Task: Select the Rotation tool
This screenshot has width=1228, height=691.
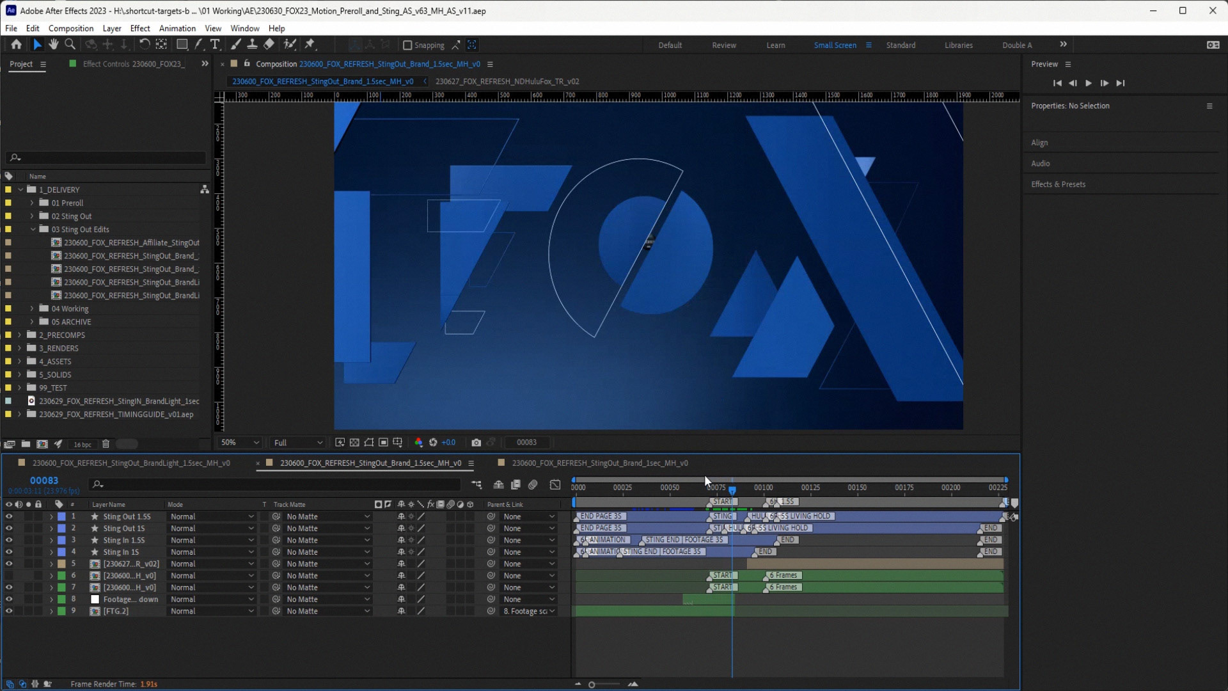Action: click(x=145, y=44)
